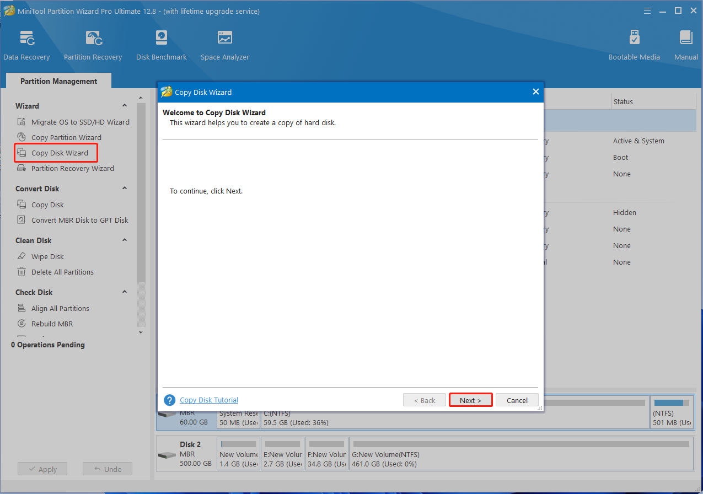Choose Convert MBR Disk to GPT Disk
The height and width of the screenshot is (494, 703).
point(79,220)
